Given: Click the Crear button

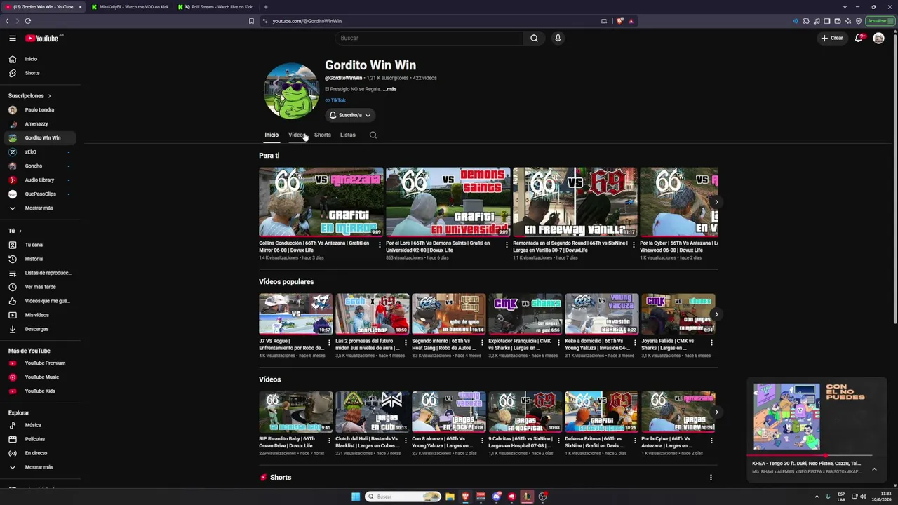Looking at the screenshot, I should coord(832,38).
